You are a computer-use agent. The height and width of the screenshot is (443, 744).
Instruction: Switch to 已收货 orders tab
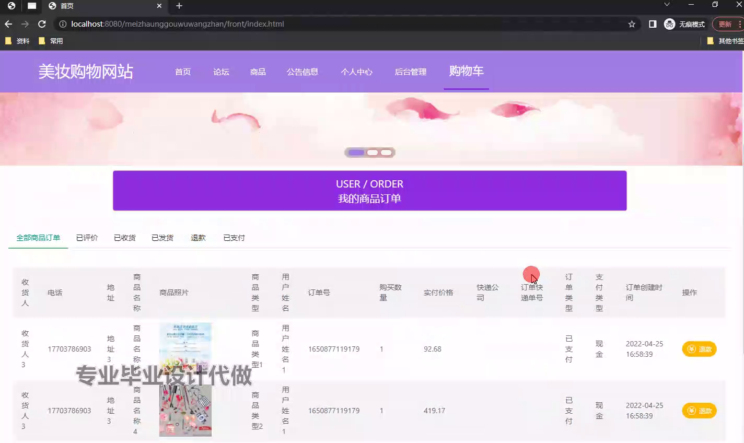click(124, 238)
